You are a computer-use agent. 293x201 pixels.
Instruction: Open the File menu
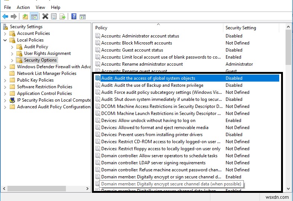point(7,7)
